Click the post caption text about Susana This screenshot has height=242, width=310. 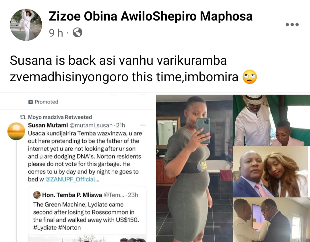(133, 68)
